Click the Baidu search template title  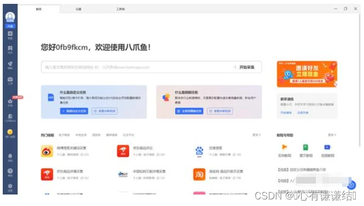tap(216, 148)
